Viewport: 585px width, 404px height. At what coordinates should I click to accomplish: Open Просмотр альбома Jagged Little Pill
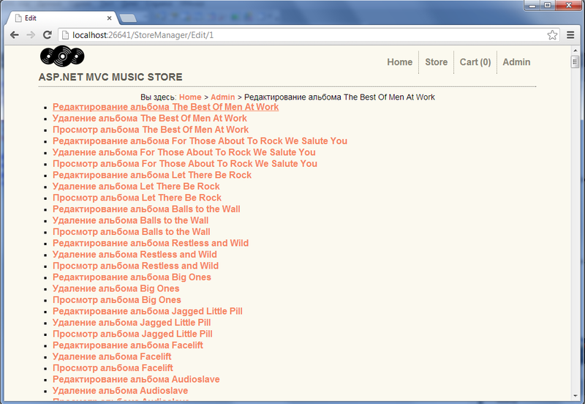click(x=132, y=334)
